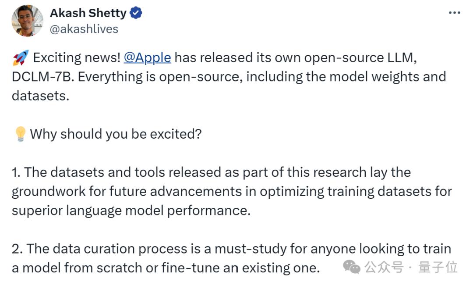The height and width of the screenshot is (286, 473).
Task: Click the DCLM-7B model name
Action: (x=37, y=77)
